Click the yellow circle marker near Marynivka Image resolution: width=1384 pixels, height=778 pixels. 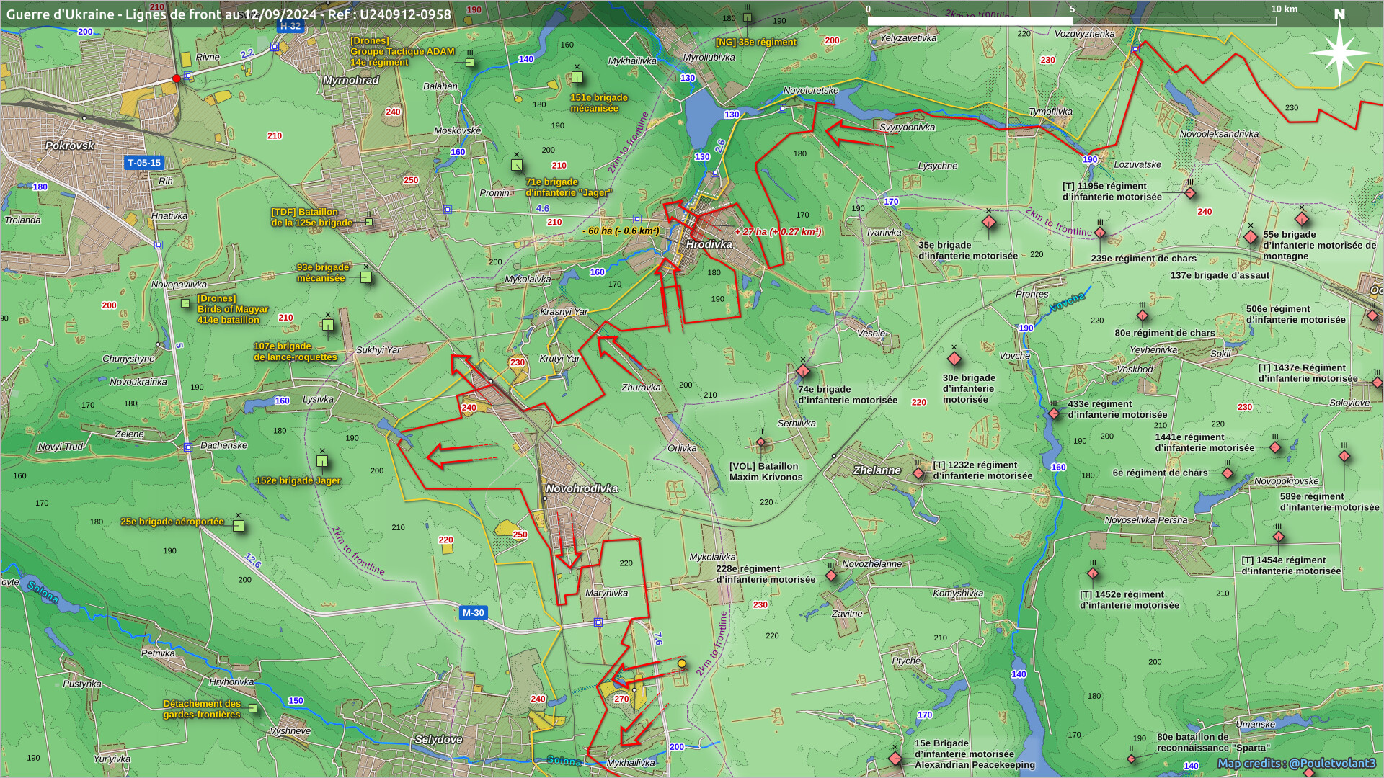[682, 663]
